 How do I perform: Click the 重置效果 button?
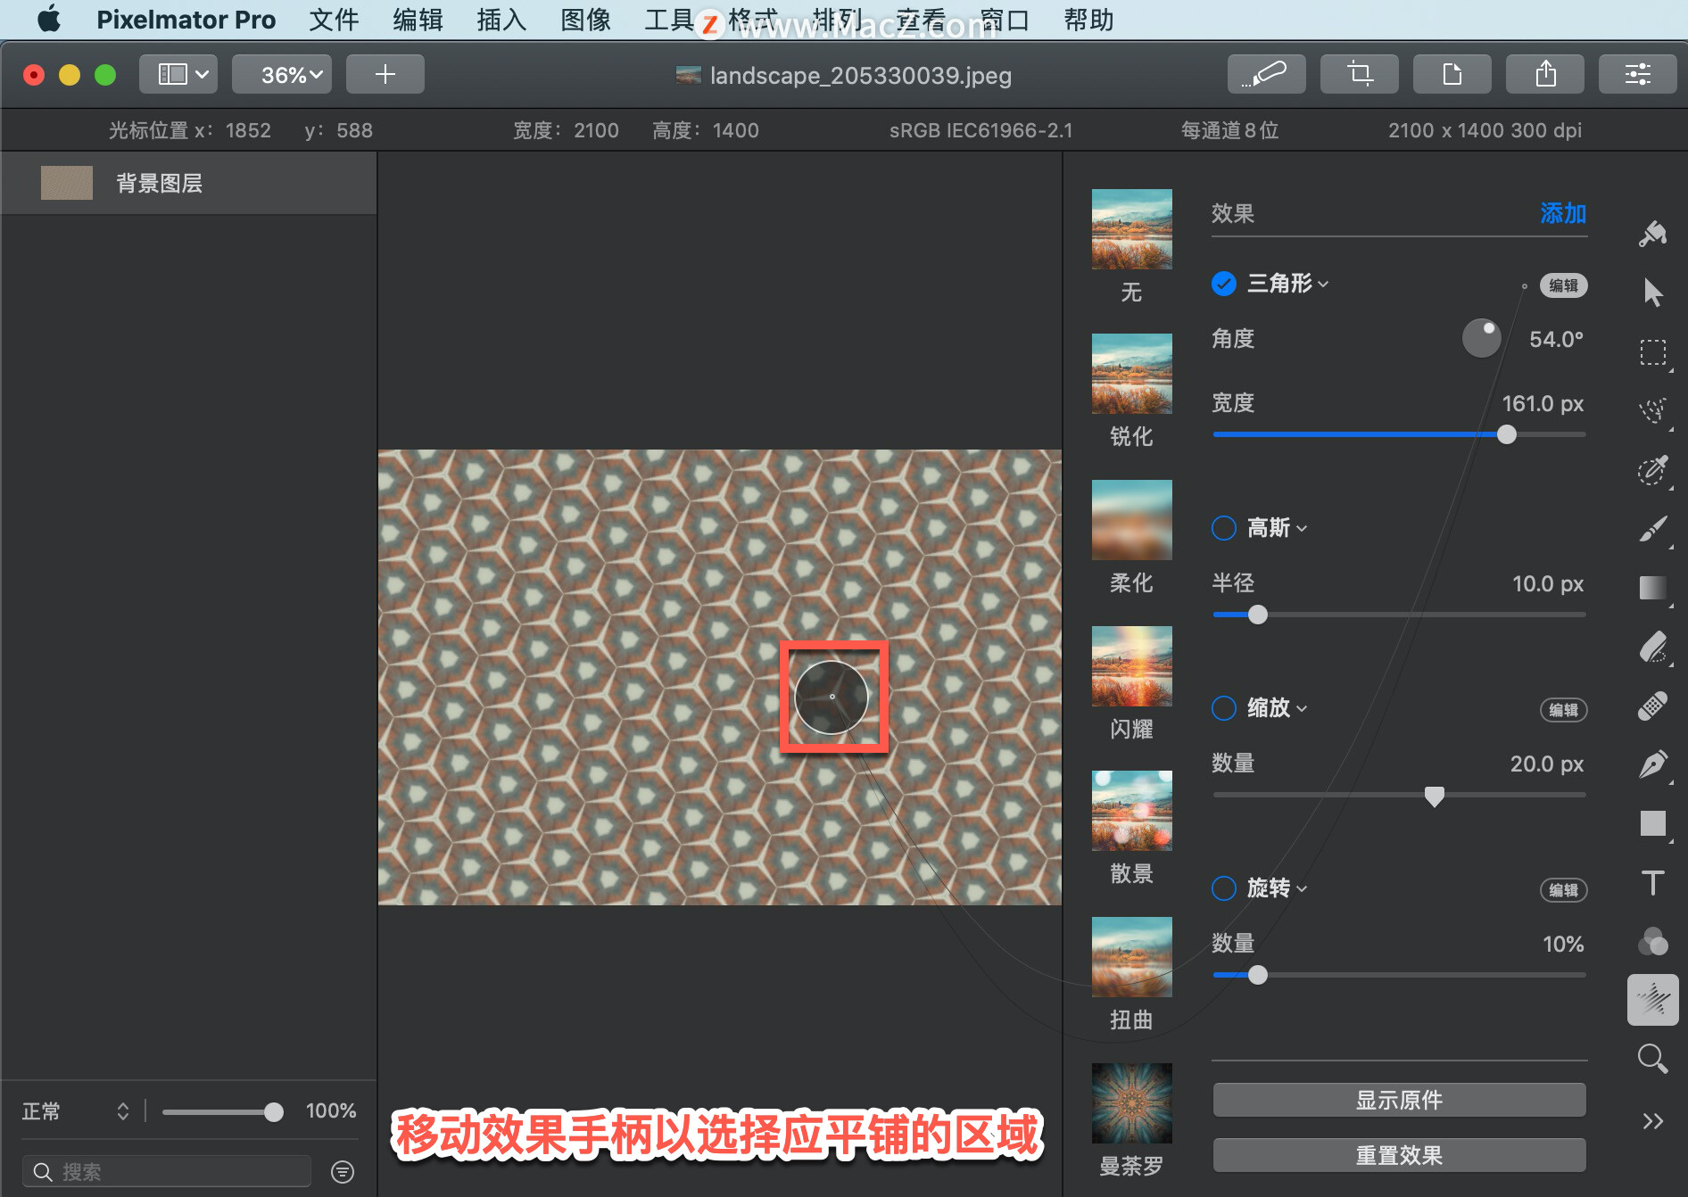(x=1399, y=1155)
